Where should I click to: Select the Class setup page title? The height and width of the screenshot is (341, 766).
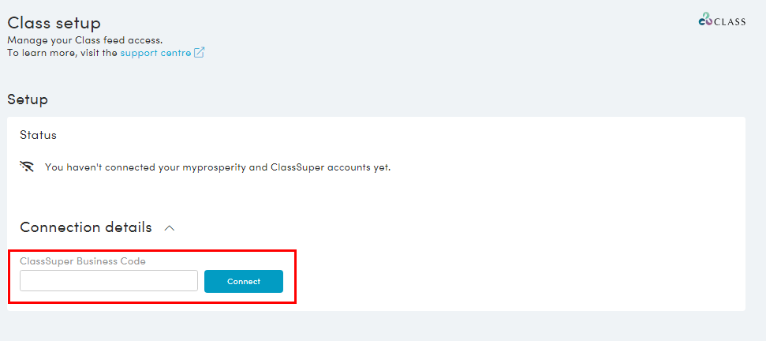pos(54,22)
